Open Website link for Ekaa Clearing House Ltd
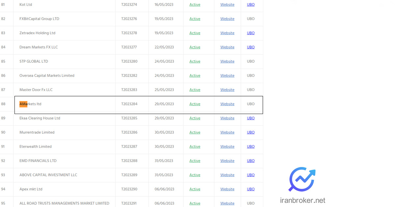This screenshot has width=395, height=207. pyautogui.click(x=227, y=118)
